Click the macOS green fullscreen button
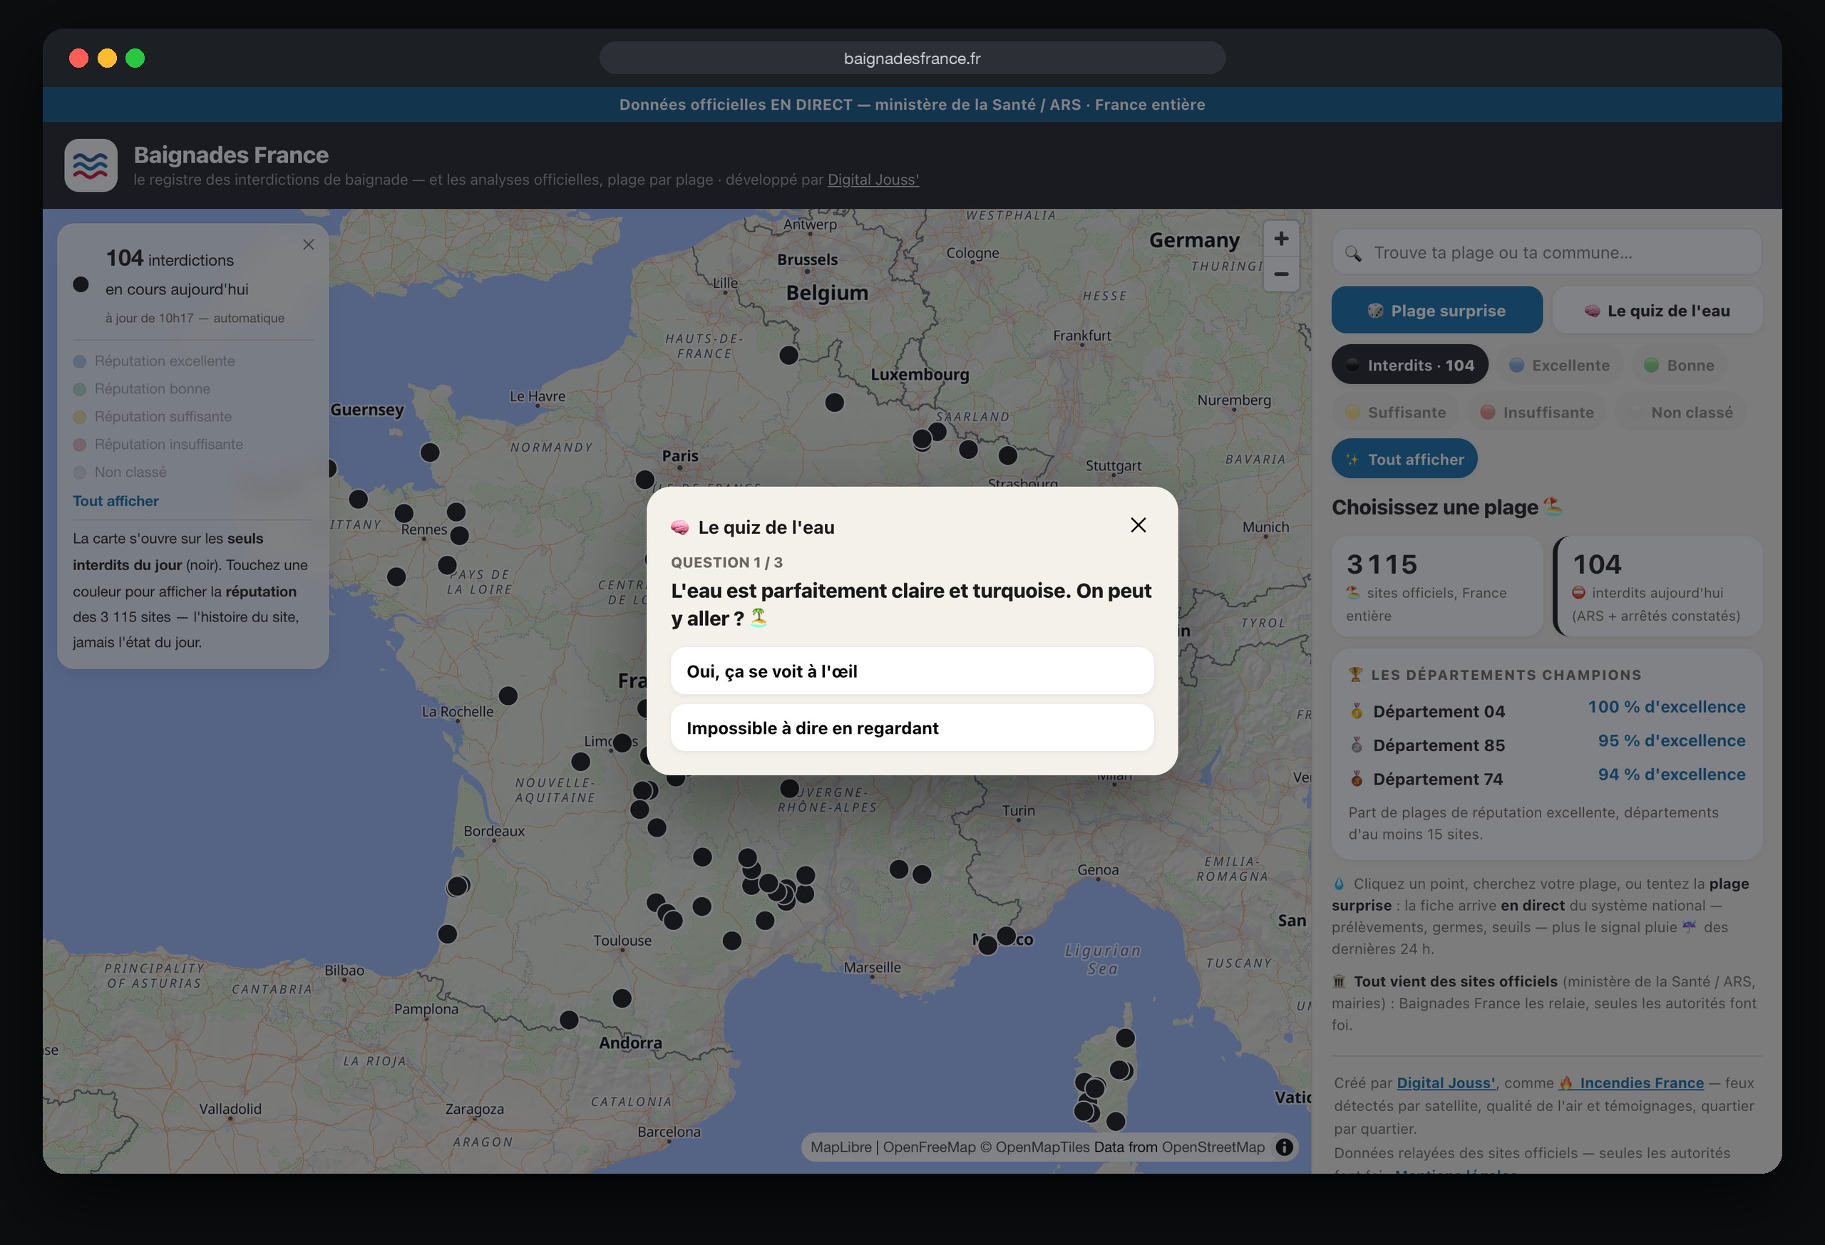The height and width of the screenshot is (1245, 1825). point(135,58)
